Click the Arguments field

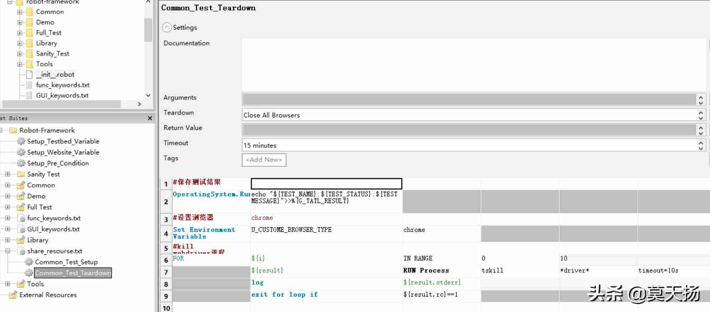pos(469,99)
